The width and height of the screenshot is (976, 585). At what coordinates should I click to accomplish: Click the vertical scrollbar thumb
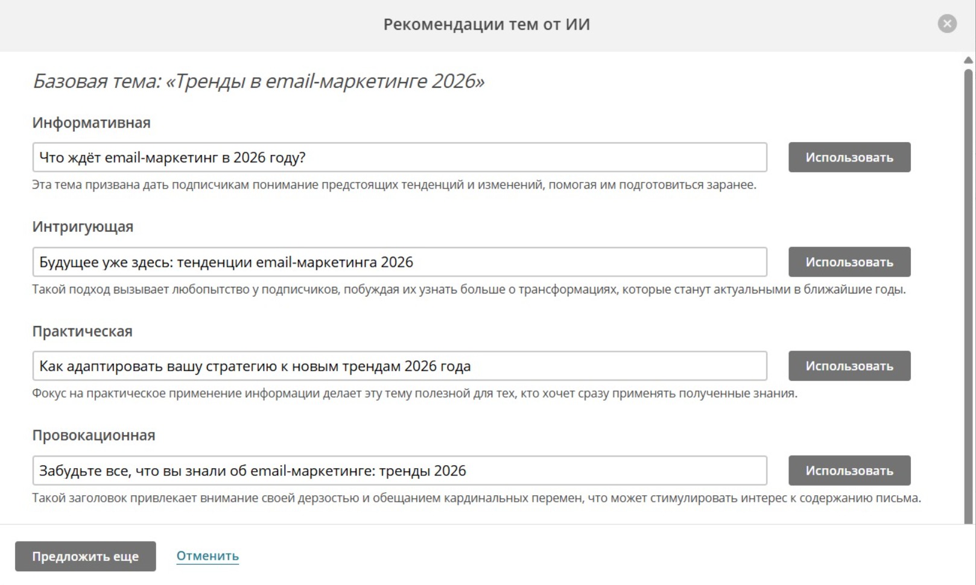click(968, 289)
